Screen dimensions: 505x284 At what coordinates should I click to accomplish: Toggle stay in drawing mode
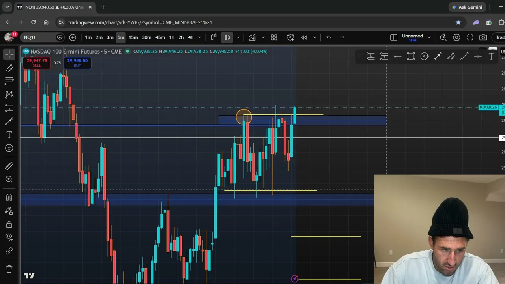tap(9, 211)
